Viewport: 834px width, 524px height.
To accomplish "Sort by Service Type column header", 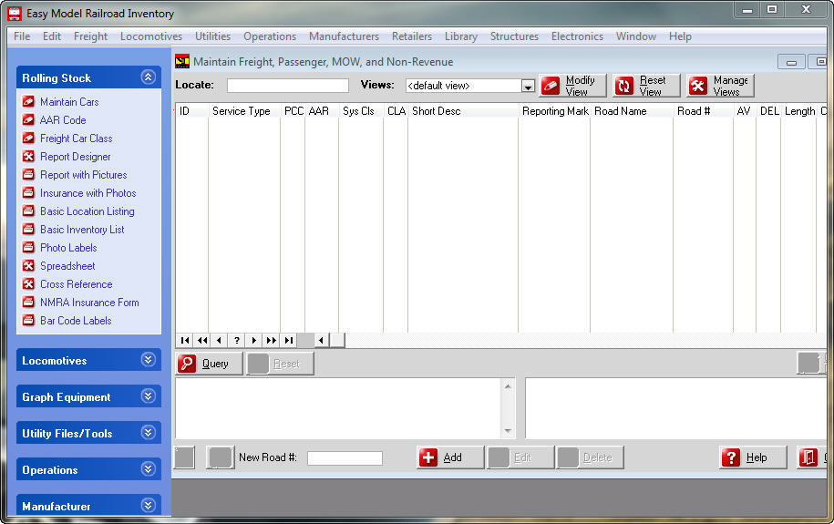I will 244,110.
